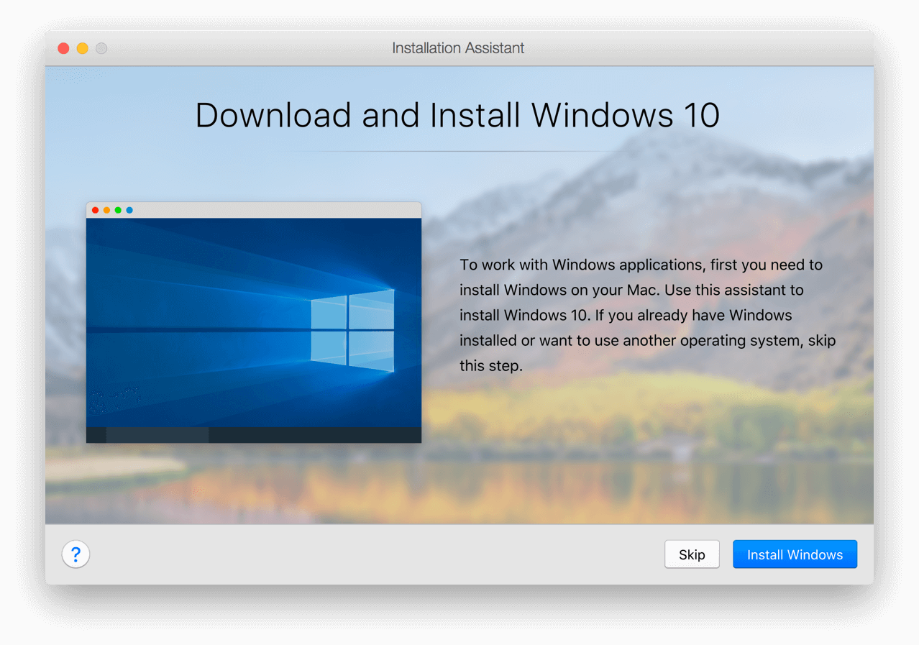This screenshot has height=645, width=919.
Task: Click the divider line beneath the heading
Action: (458, 151)
